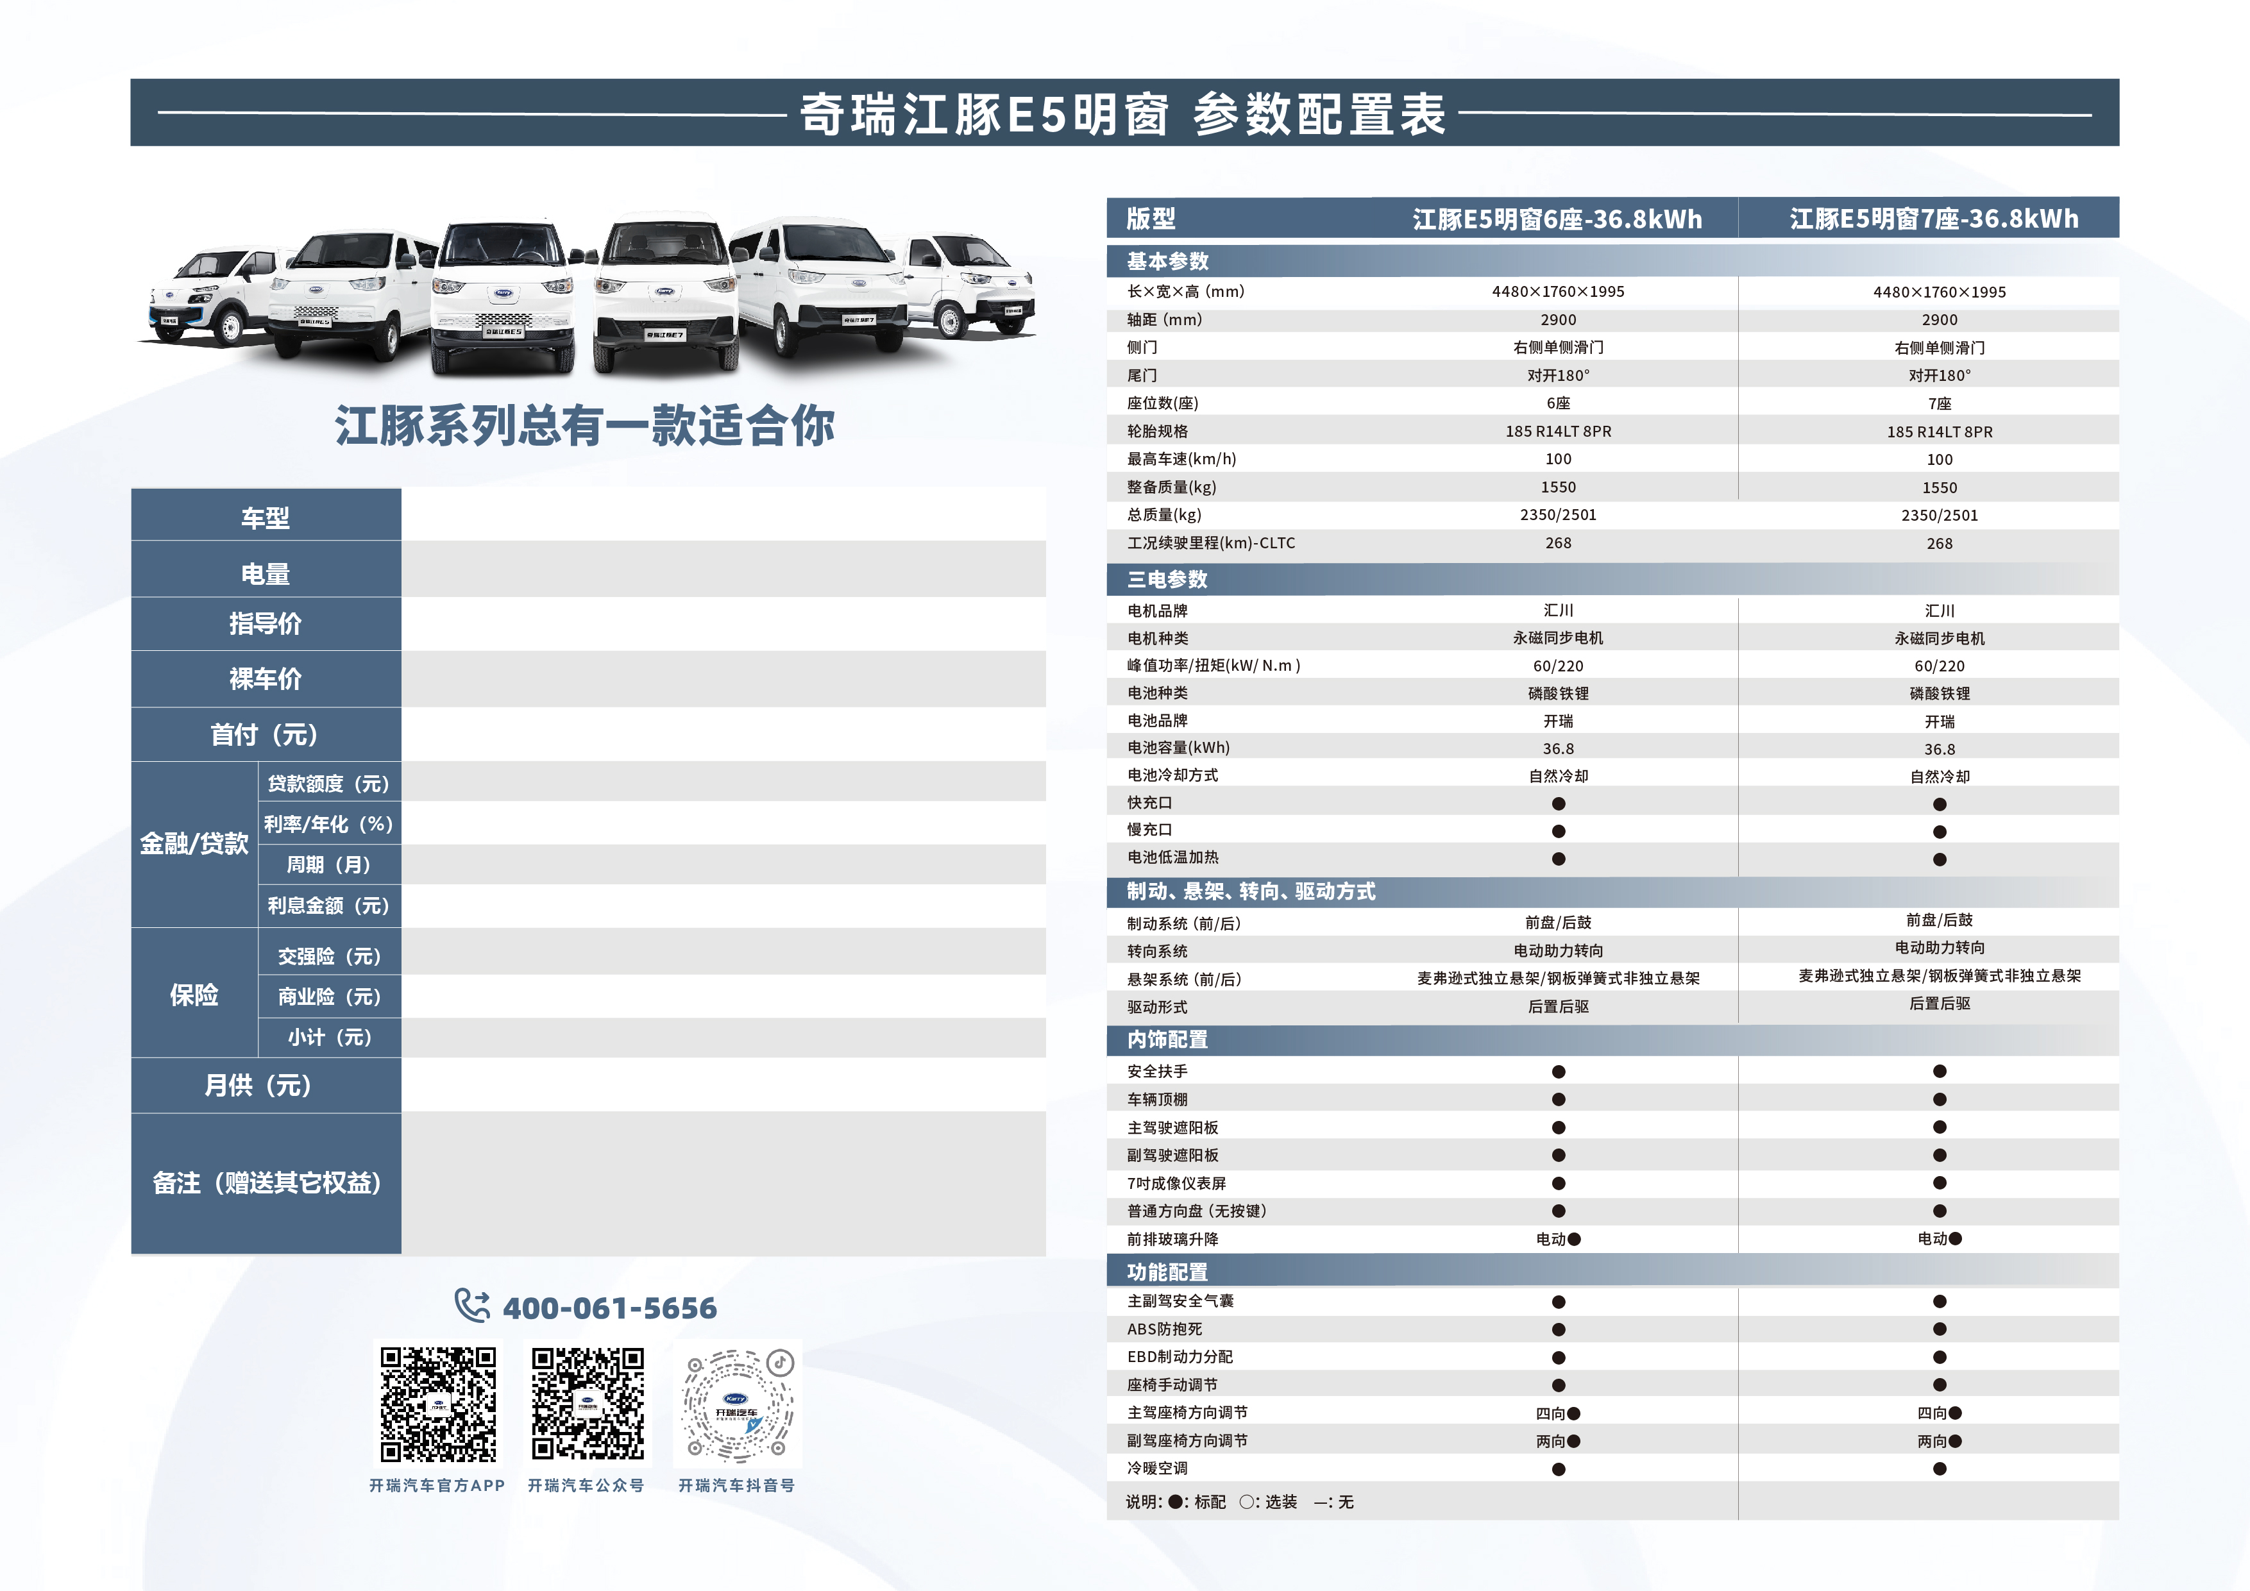Click the 工况续驶里程(km)-CLTC row label
Viewport: 2250px width, 1591px height.
(1210, 543)
